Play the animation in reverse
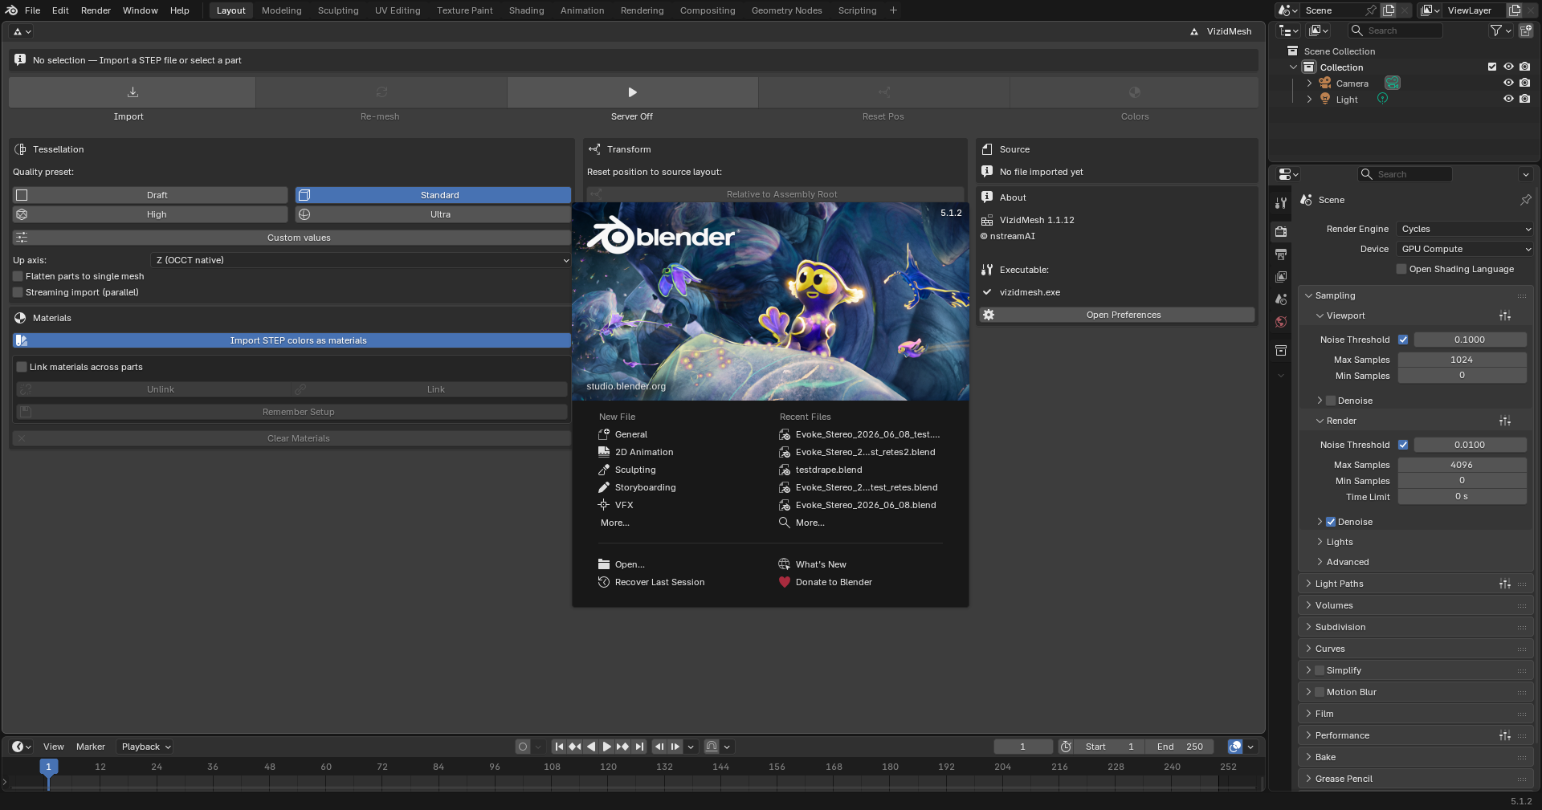This screenshot has width=1542, height=810. coord(591,747)
